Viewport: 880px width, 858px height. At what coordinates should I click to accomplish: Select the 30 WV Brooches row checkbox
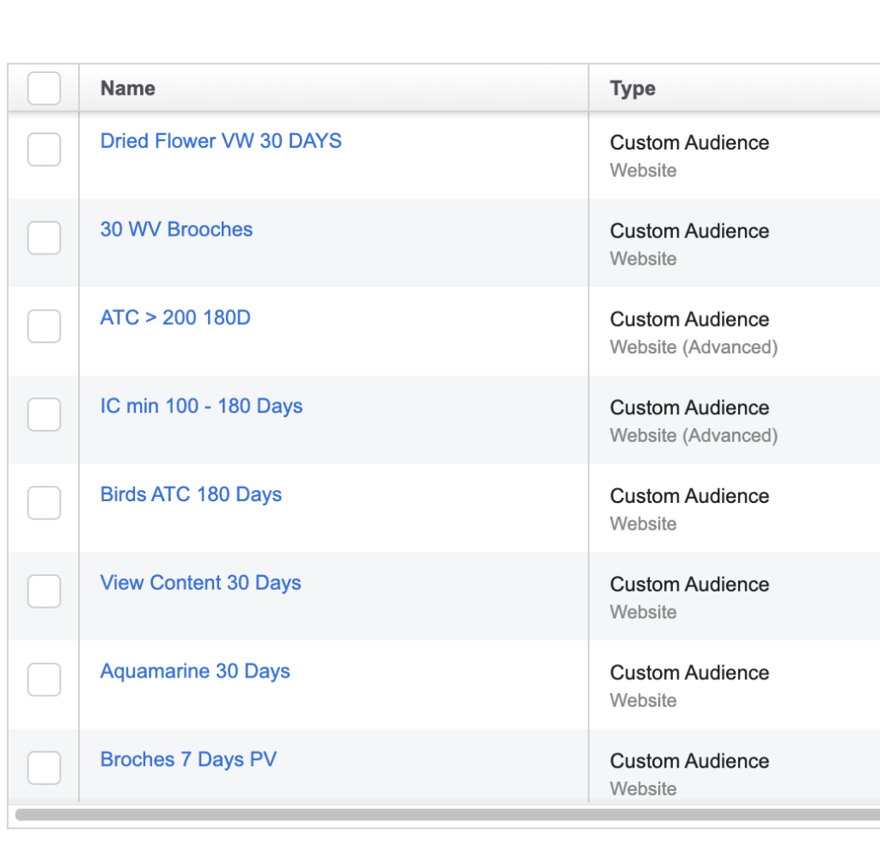pos(44,238)
